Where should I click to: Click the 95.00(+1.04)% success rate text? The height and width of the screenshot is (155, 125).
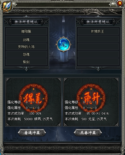(x=97, y=113)
